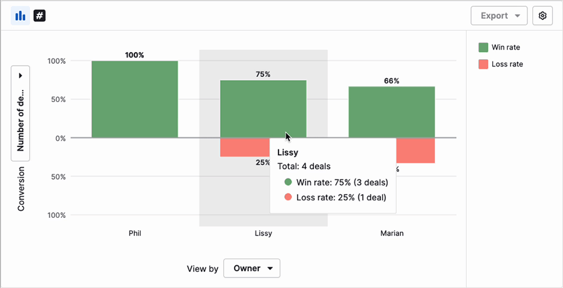Open the Export dropdown

499,16
